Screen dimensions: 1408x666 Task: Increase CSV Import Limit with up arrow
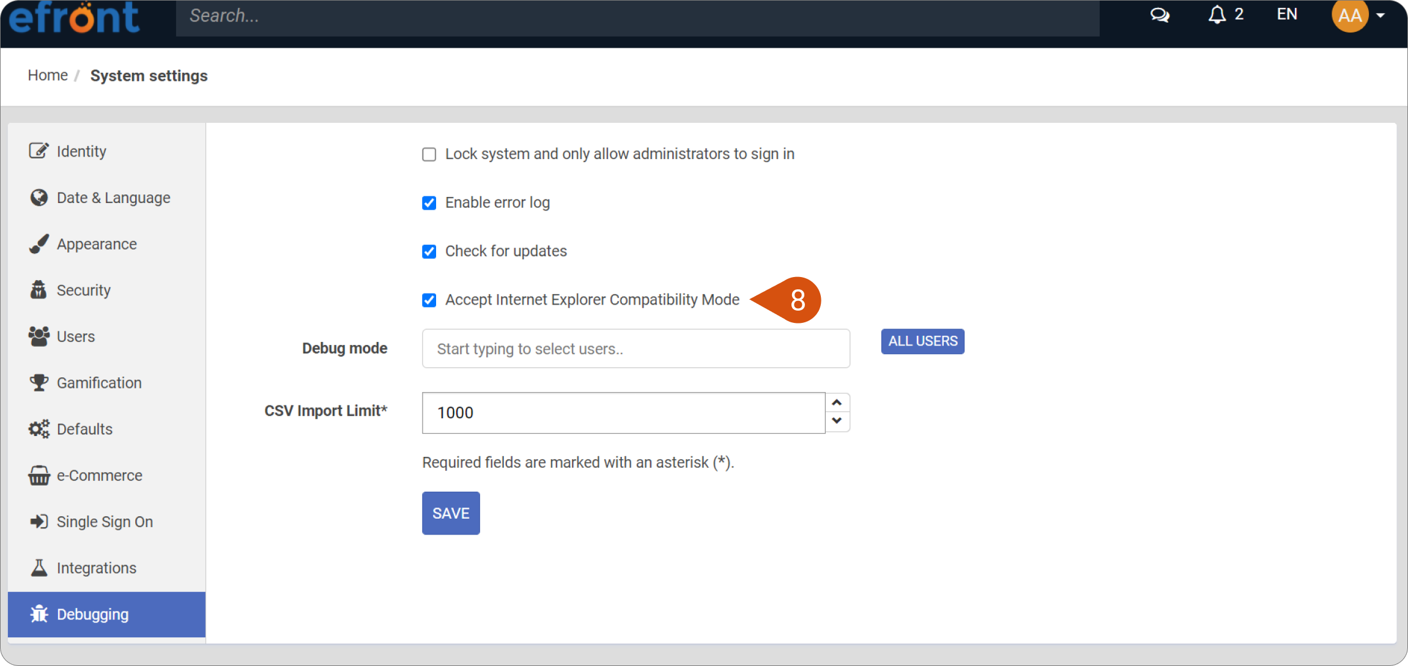pyautogui.click(x=837, y=402)
